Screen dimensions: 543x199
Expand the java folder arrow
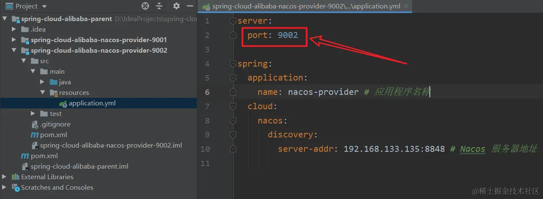pos(42,82)
